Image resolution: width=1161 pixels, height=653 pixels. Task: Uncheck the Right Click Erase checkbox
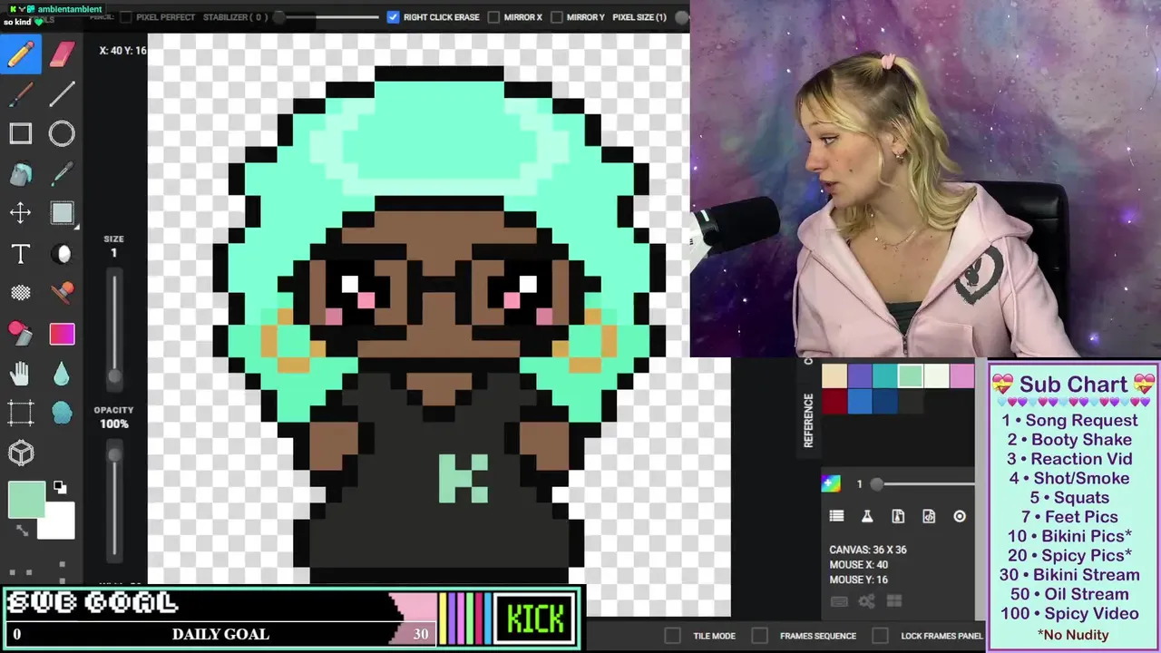click(393, 17)
